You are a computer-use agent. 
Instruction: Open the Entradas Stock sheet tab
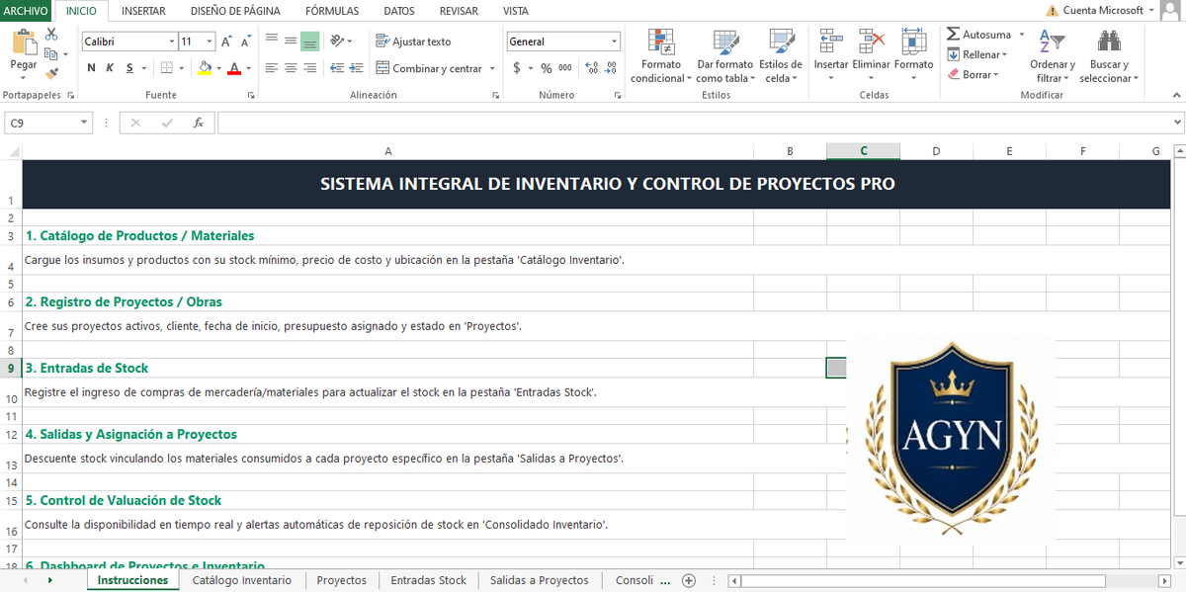click(429, 580)
